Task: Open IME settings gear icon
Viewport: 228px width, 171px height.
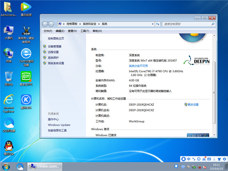Action: (224, 159)
